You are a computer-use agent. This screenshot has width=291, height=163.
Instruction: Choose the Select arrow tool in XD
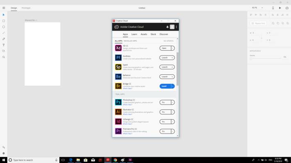(4, 15)
